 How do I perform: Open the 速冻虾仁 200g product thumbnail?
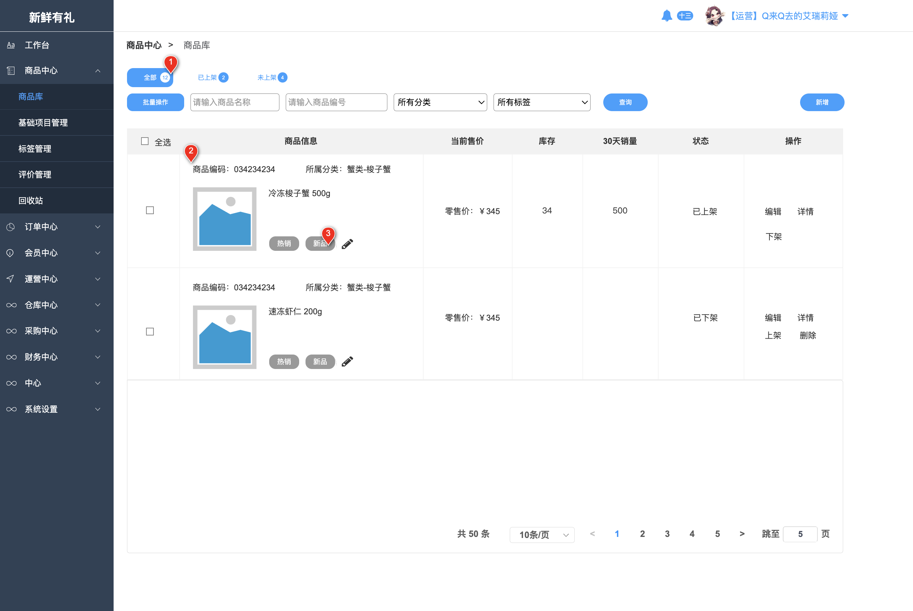[x=224, y=337]
